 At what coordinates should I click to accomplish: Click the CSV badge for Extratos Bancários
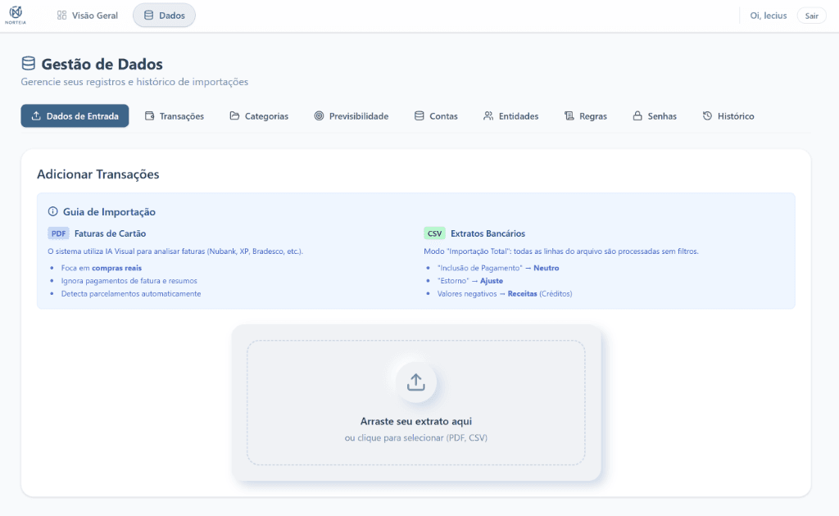click(x=434, y=233)
